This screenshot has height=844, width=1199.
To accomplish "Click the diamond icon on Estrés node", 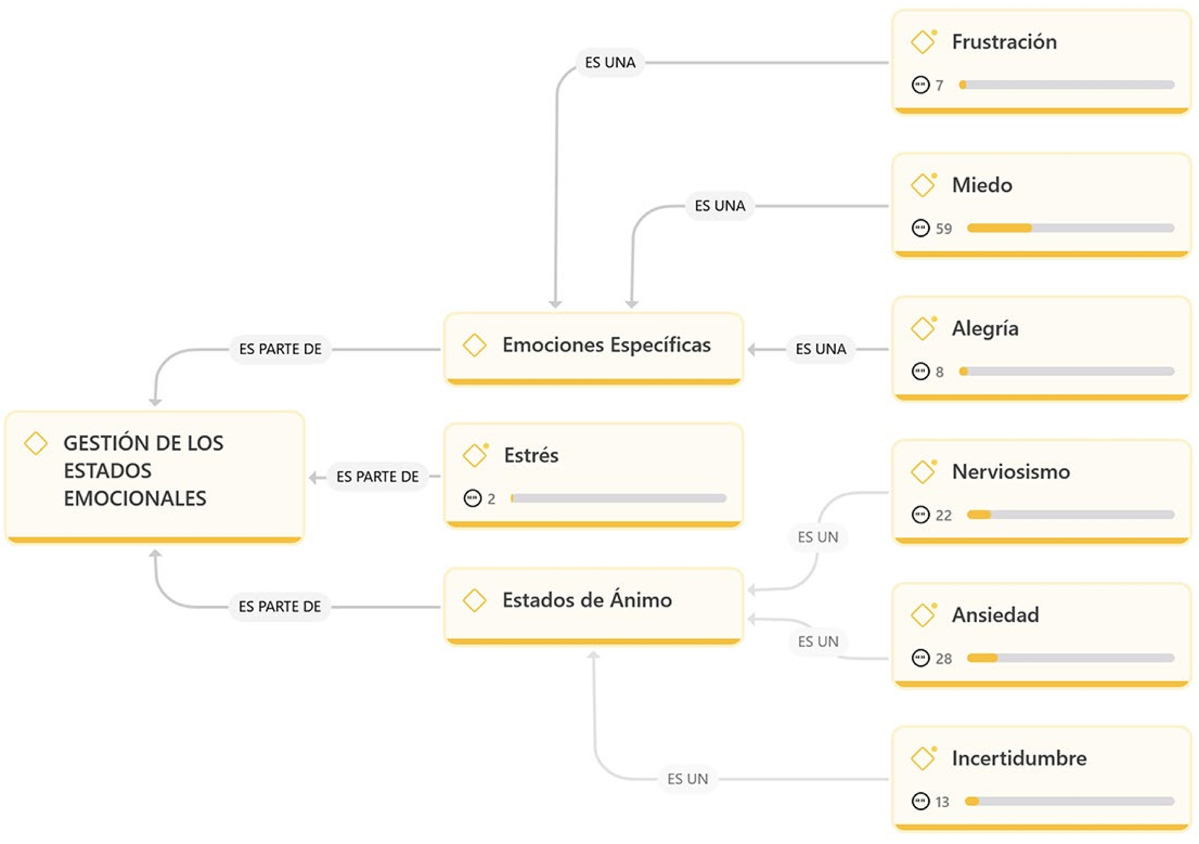I will pos(475,456).
